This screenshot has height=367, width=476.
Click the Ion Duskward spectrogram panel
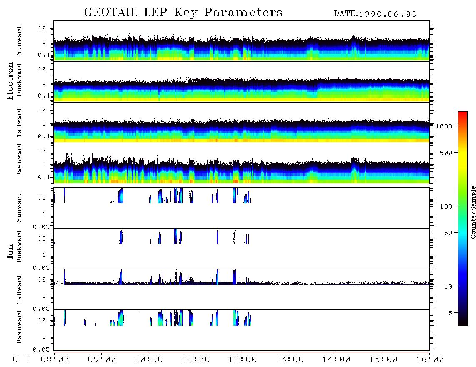pos(242,249)
